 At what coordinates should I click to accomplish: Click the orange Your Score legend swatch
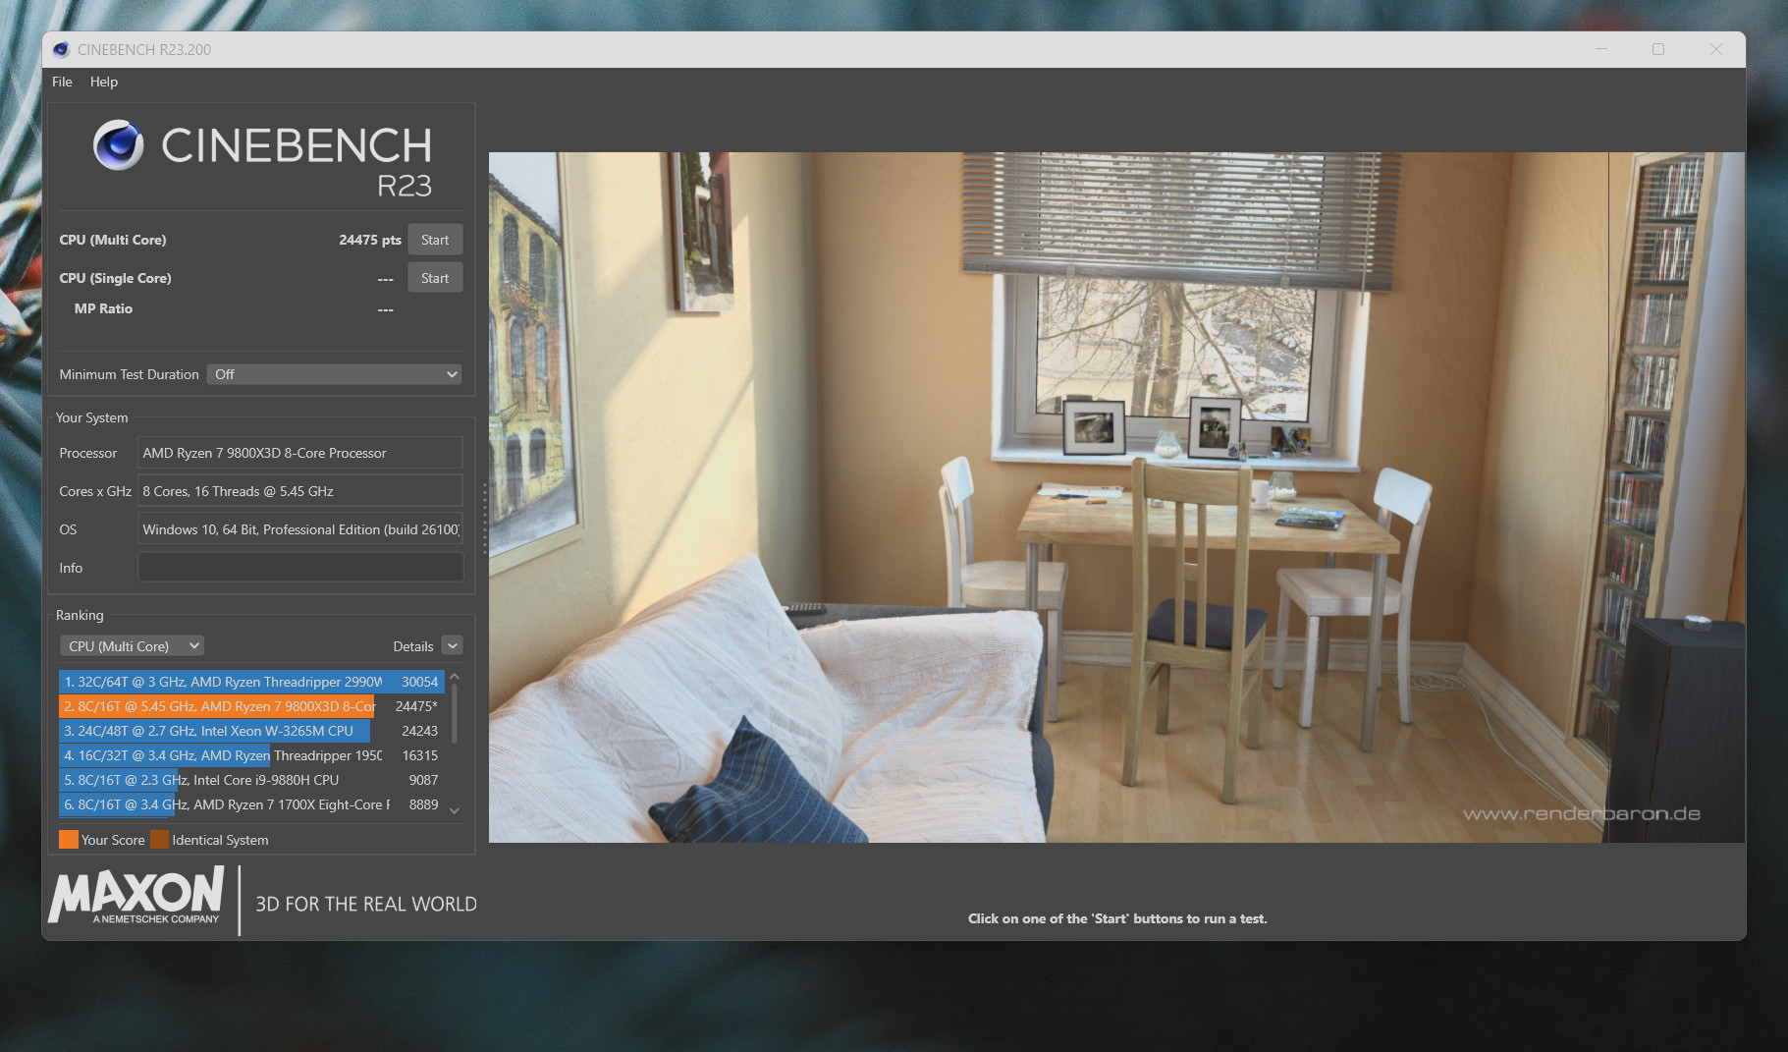(x=69, y=840)
